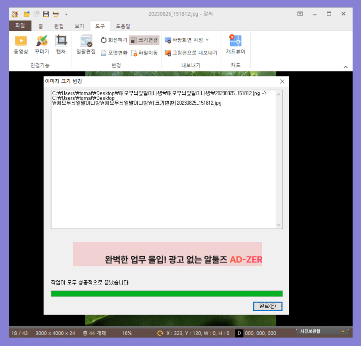361x346 pixels.
Task: Click the dialog scrollbar up arrow
Action: click(278, 94)
